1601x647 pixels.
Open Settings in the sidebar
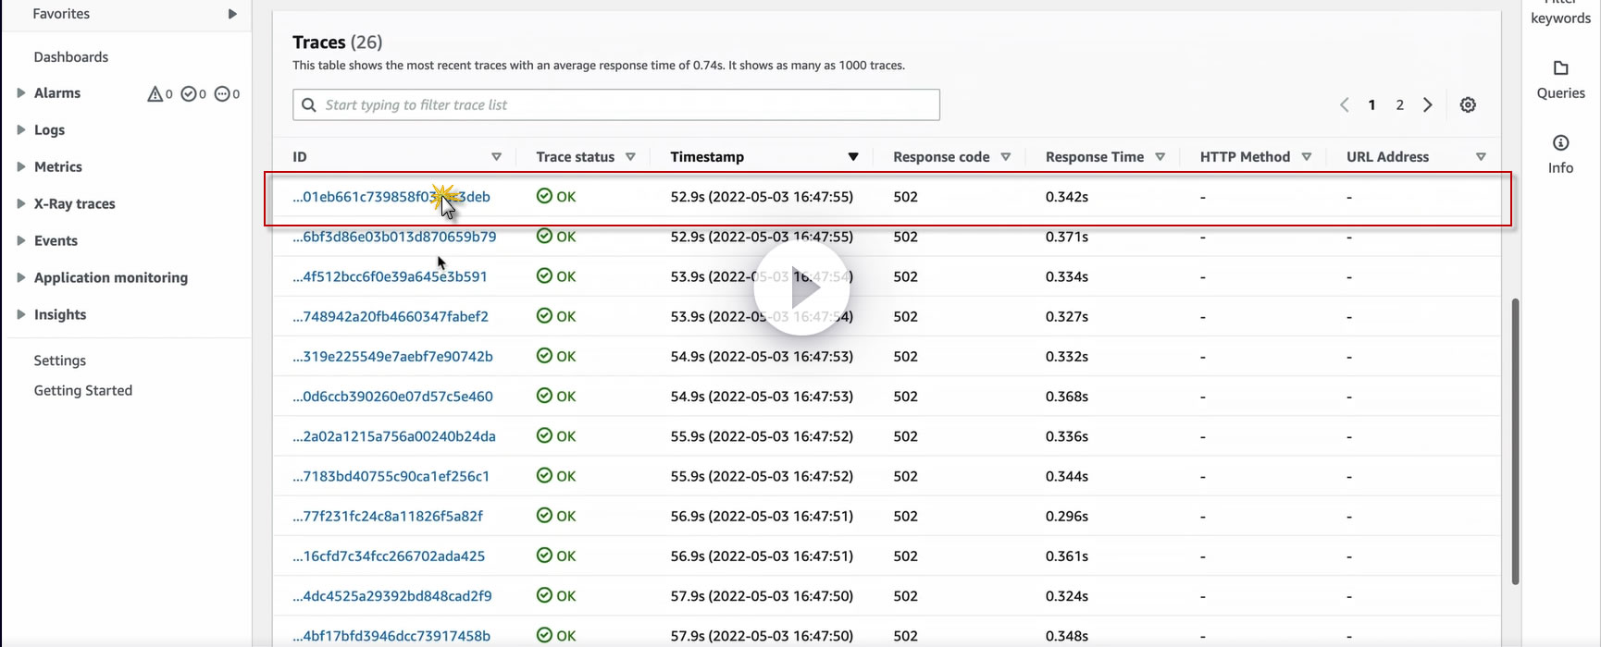tap(60, 360)
